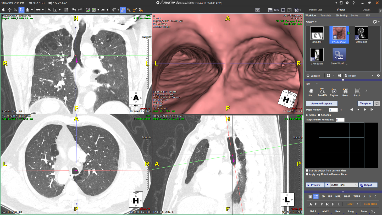Select the Seconds radio button
The image size is (382, 215).
pos(319,115)
